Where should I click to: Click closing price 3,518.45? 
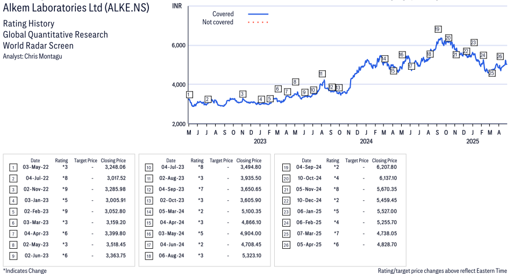tap(116, 244)
